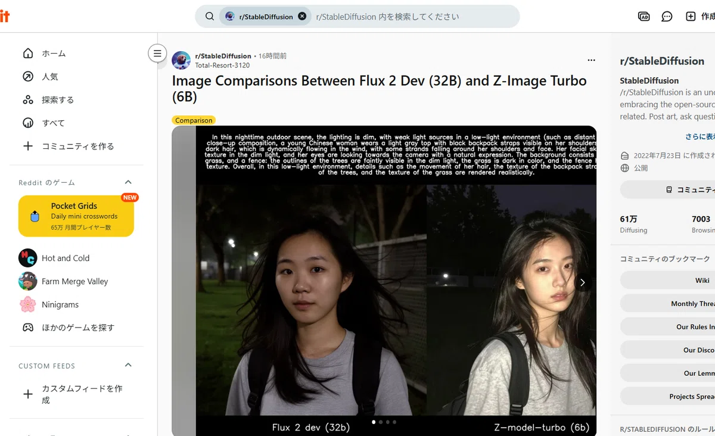Image resolution: width=715 pixels, height=436 pixels.
Task: Click コミュニティのブックマーク heading
Action: [x=665, y=259]
